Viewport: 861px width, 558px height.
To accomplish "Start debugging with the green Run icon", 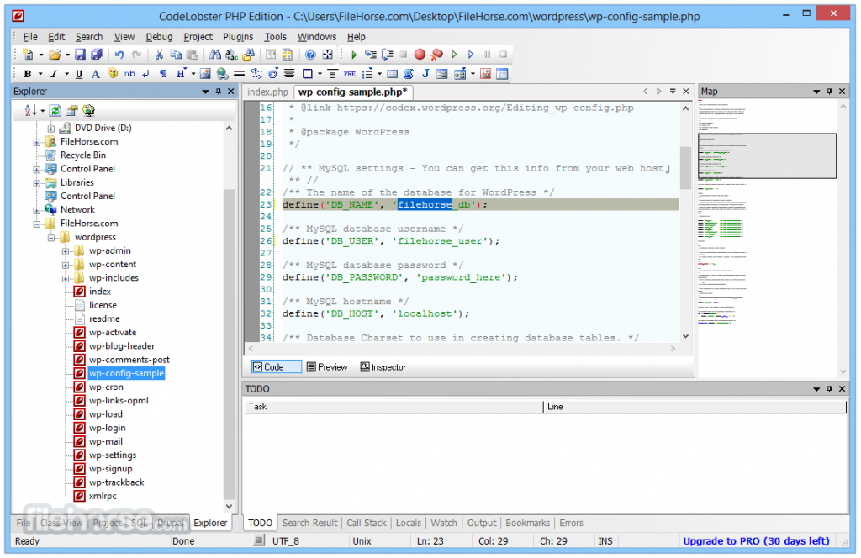I will [x=353, y=54].
